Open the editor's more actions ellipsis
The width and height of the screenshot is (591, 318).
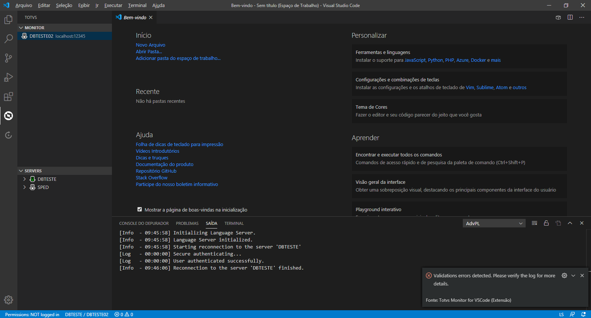(x=582, y=17)
